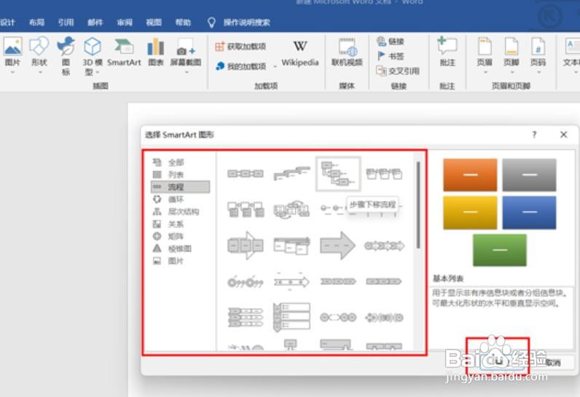
Task: Click the 页脚 (Footer) icon
Action: 512,46
